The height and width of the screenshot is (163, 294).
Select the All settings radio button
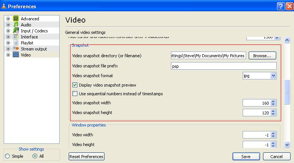35,156
